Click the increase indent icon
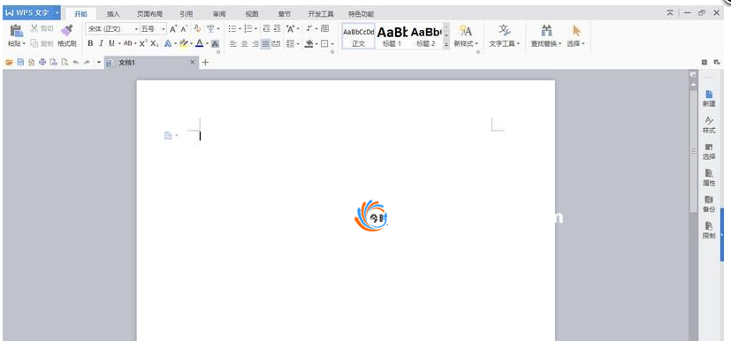Viewport: 731px width, 341px height. point(277,29)
